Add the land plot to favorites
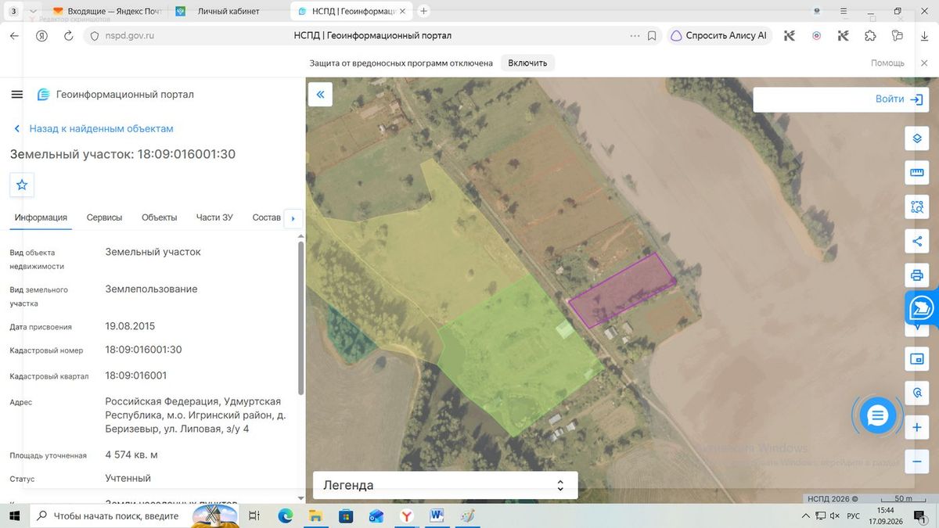 click(x=22, y=185)
